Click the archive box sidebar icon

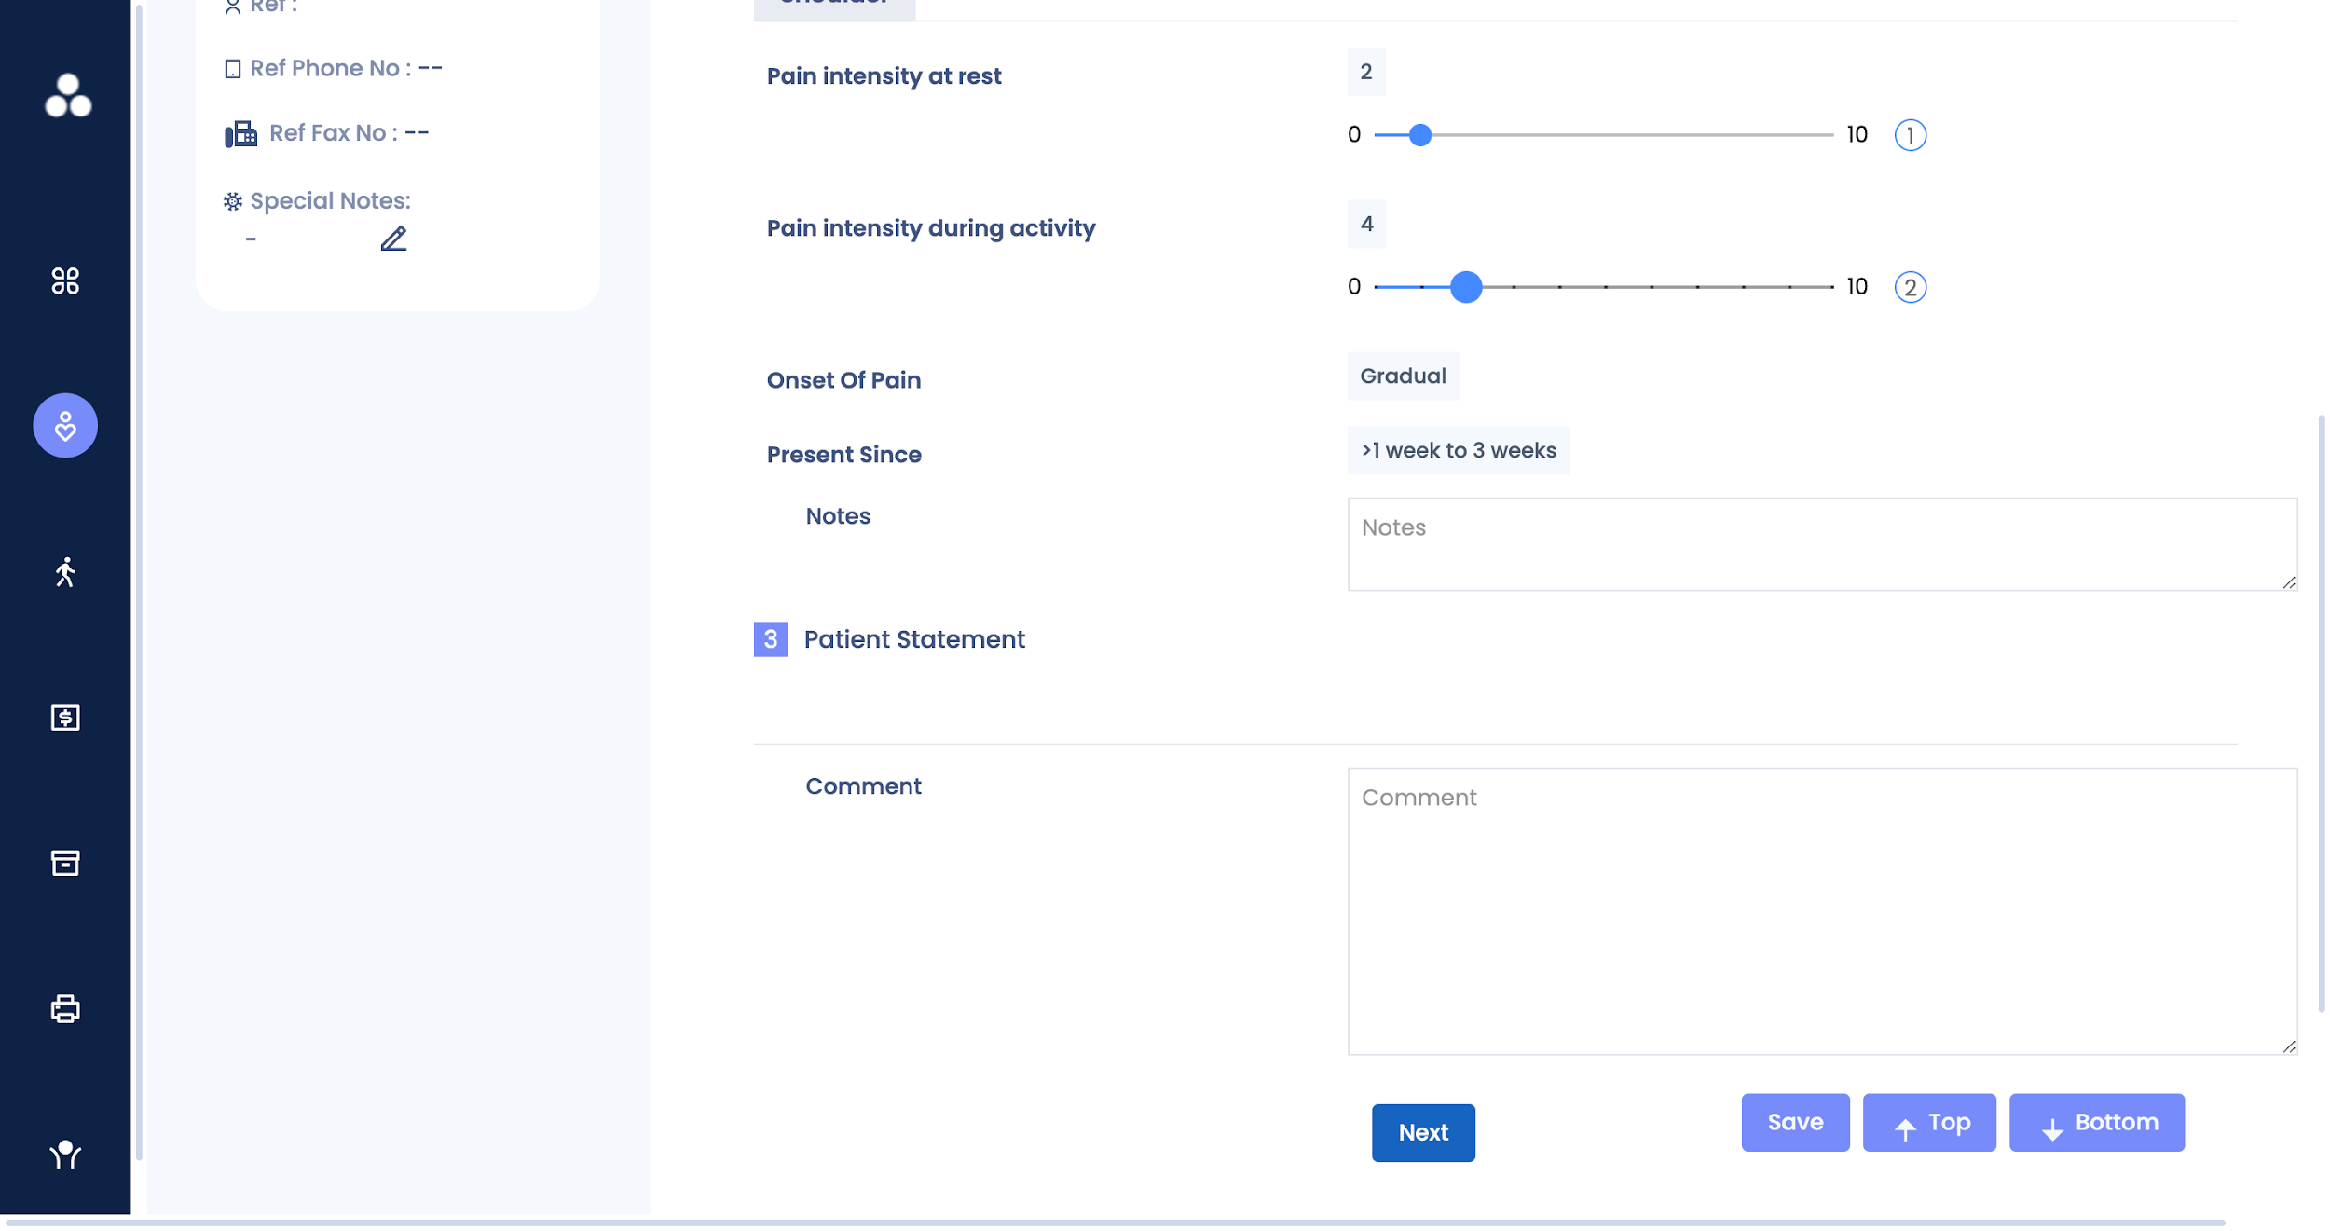(65, 863)
